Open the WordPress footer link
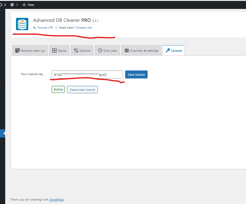This screenshot has width=246, height=204. [x=57, y=200]
